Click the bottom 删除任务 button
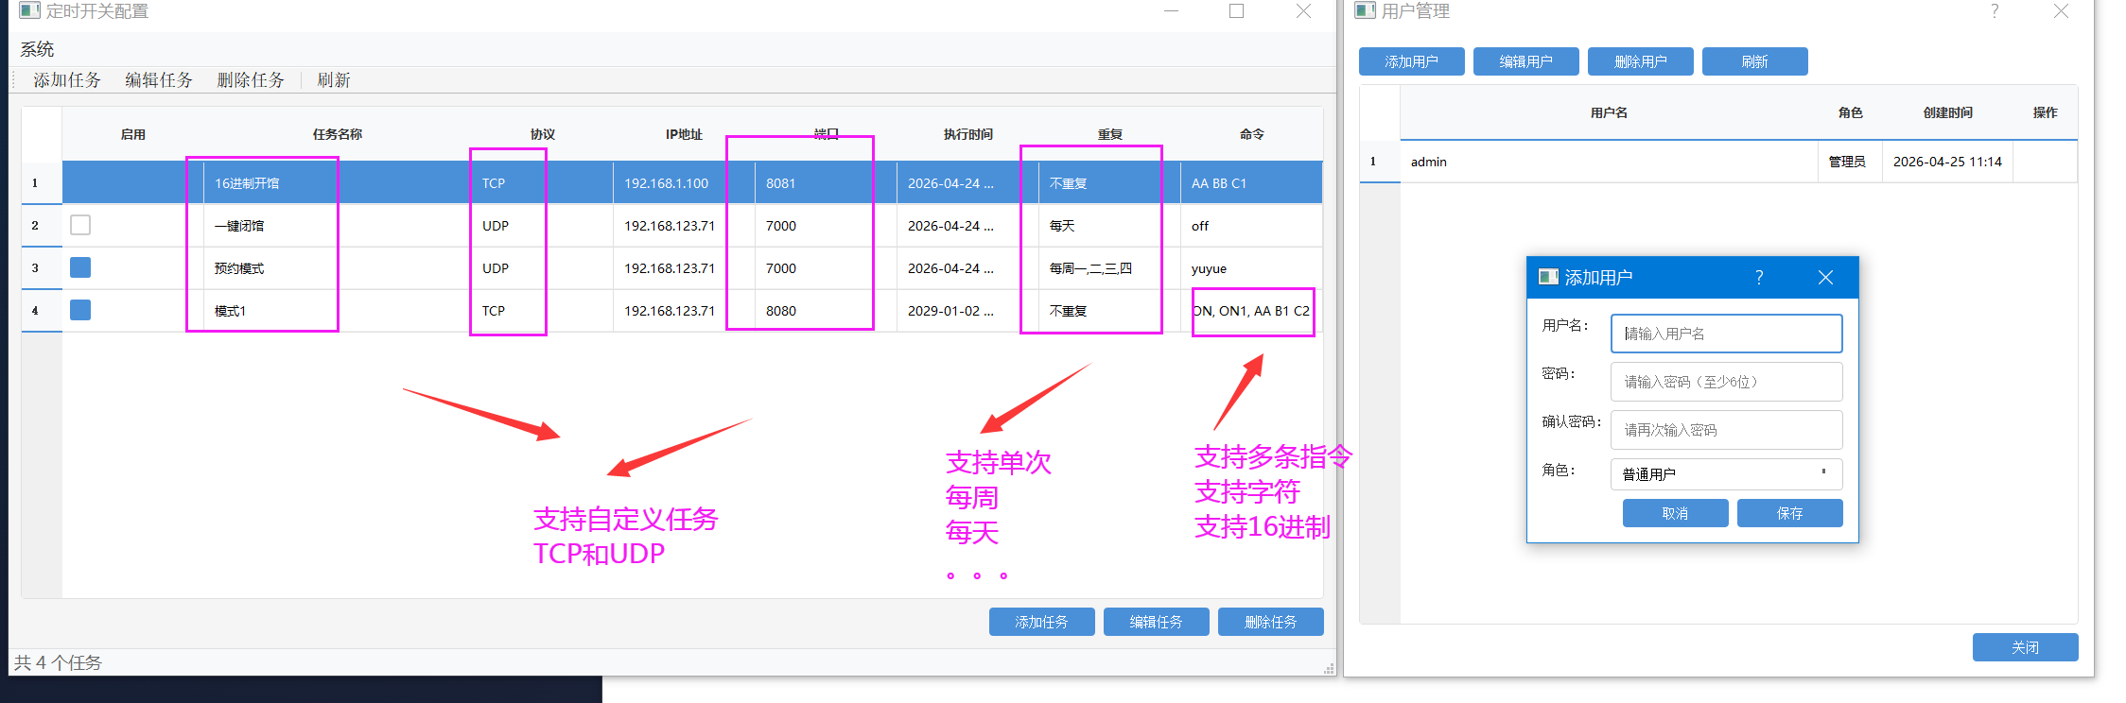The height and width of the screenshot is (703, 2126). click(1270, 622)
